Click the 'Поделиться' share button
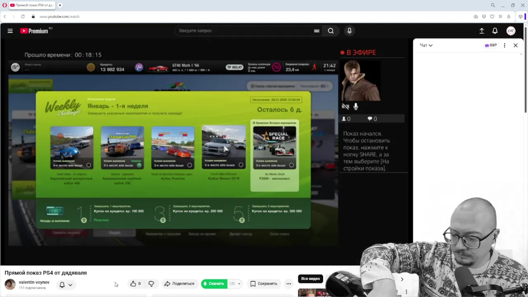Image resolution: width=528 pixels, height=297 pixels. (179, 284)
